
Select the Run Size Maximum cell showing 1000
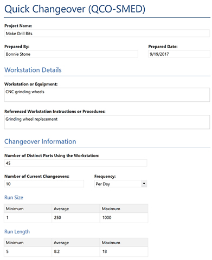pos(124,218)
